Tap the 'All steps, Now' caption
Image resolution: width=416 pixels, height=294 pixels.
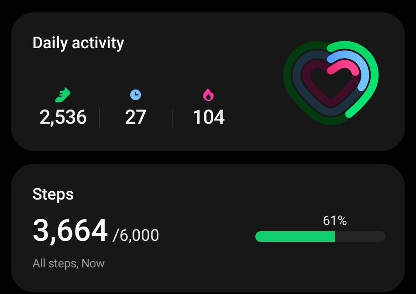tap(68, 264)
